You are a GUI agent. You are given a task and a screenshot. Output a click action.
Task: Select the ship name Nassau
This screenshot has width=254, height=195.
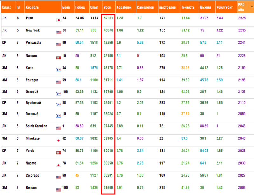(x=31, y=56)
